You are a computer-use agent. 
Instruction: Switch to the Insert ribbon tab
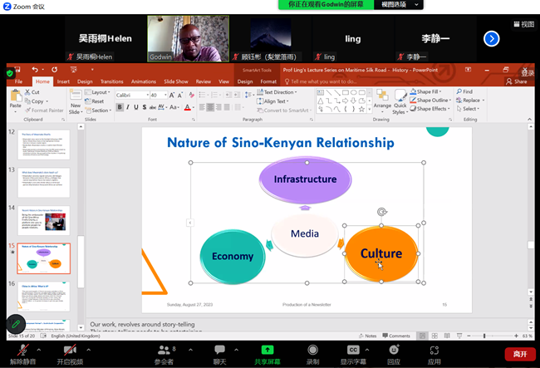point(63,81)
